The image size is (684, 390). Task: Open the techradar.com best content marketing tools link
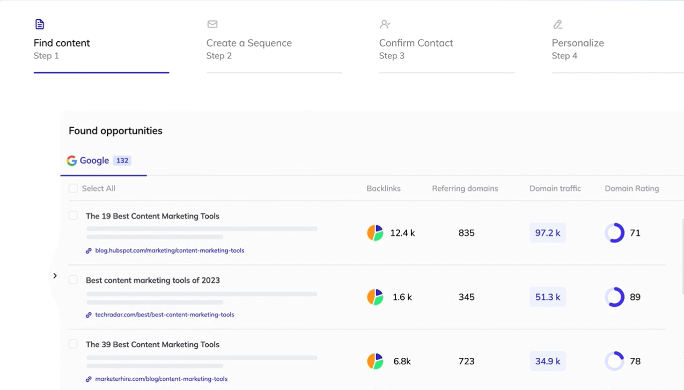tap(164, 315)
